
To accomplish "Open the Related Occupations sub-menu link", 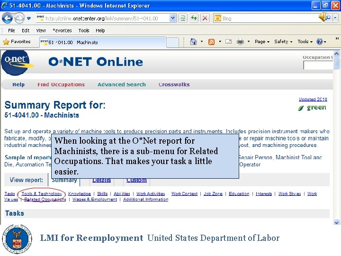I will click(45, 199).
